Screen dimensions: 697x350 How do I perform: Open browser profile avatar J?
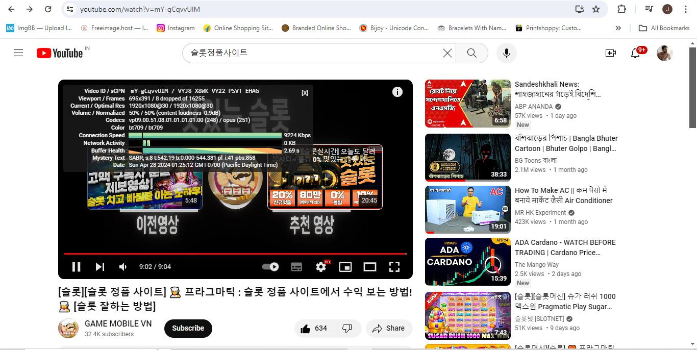click(667, 9)
